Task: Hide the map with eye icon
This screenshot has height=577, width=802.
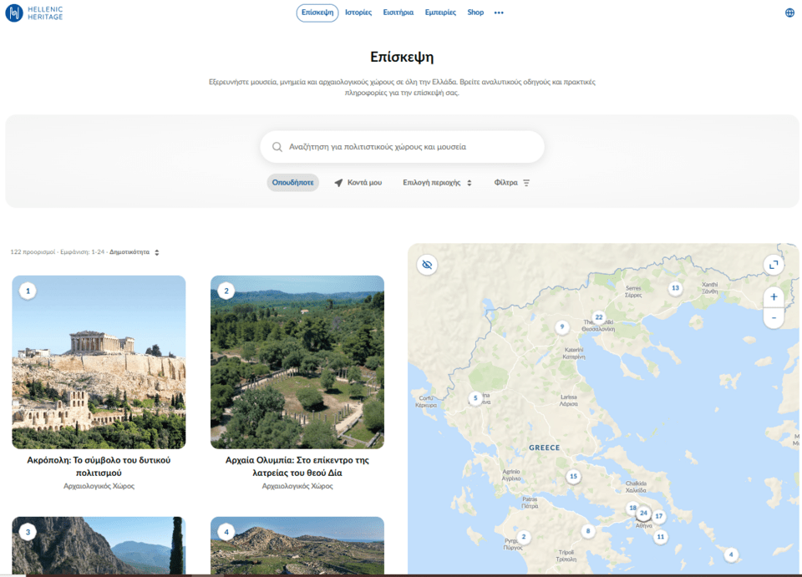Action: point(427,265)
